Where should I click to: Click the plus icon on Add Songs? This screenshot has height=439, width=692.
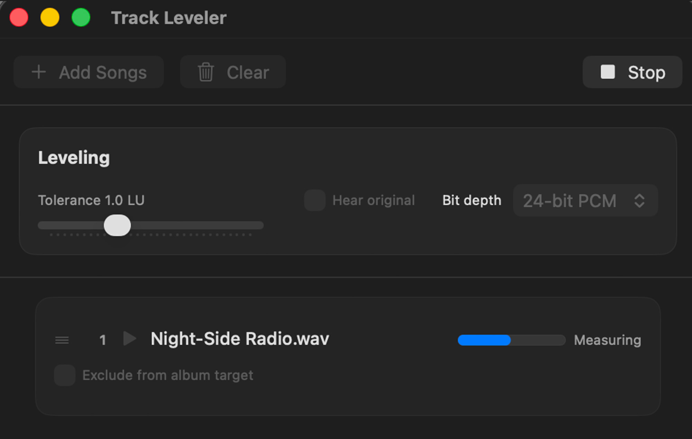point(39,72)
